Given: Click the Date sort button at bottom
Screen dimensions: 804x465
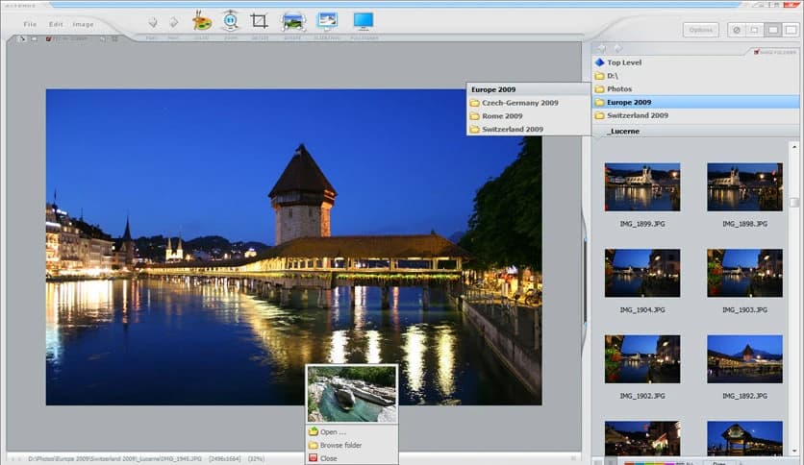Looking at the screenshot, I should click(718, 462).
